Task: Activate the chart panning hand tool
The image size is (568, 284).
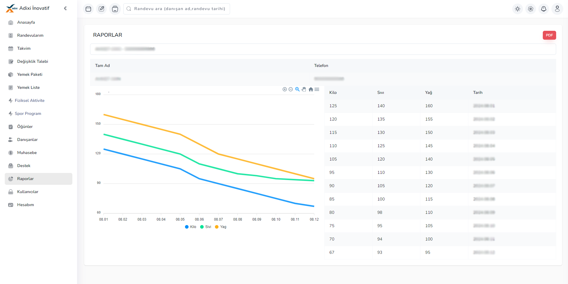Action: pos(304,89)
